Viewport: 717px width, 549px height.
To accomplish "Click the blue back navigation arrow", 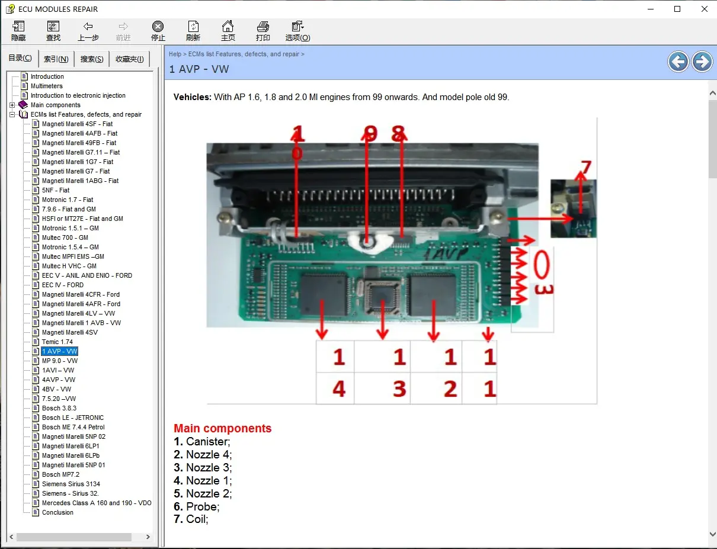I will point(678,62).
